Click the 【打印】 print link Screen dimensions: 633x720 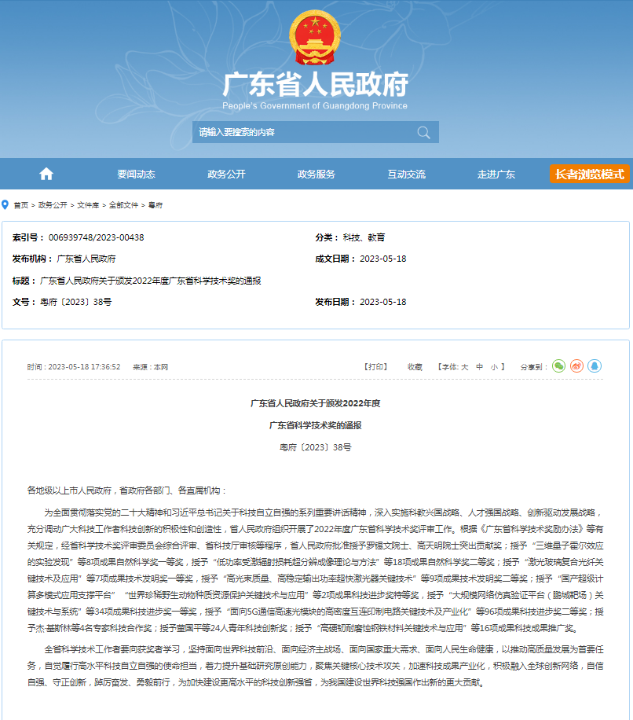(x=375, y=367)
